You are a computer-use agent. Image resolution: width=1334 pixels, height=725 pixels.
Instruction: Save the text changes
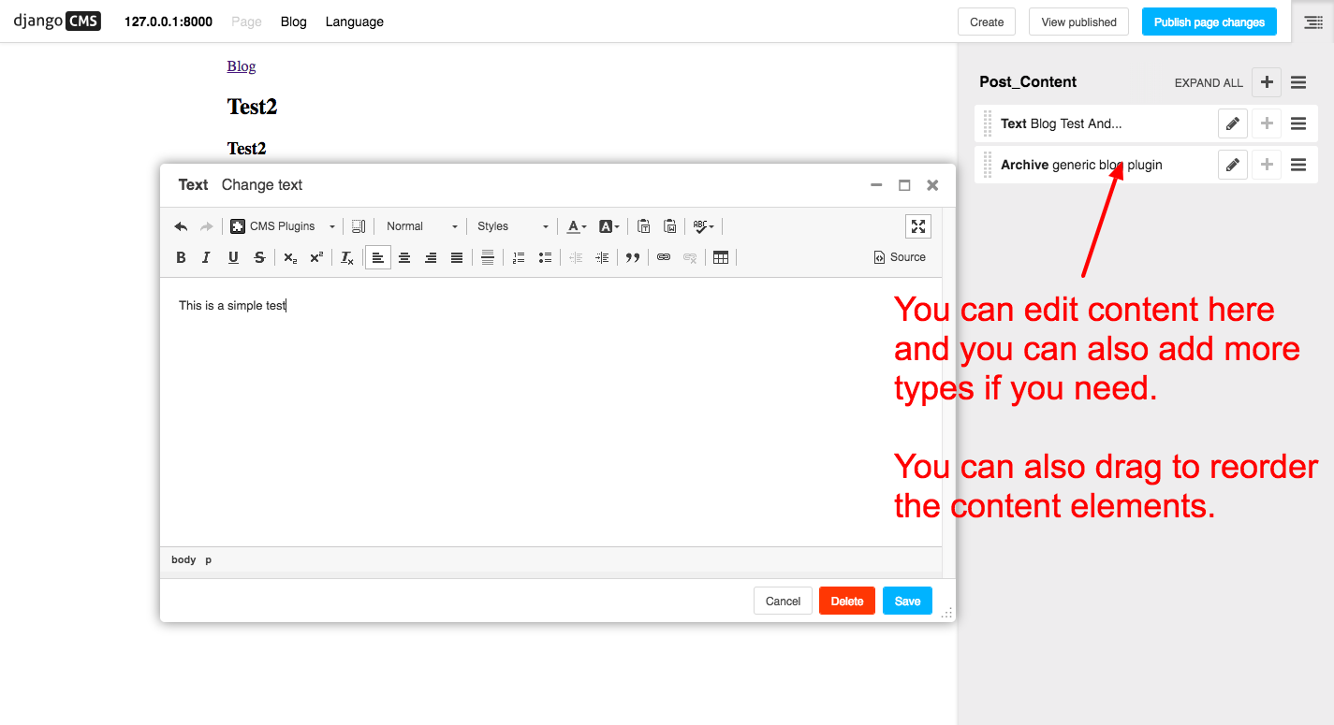[907, 601]
